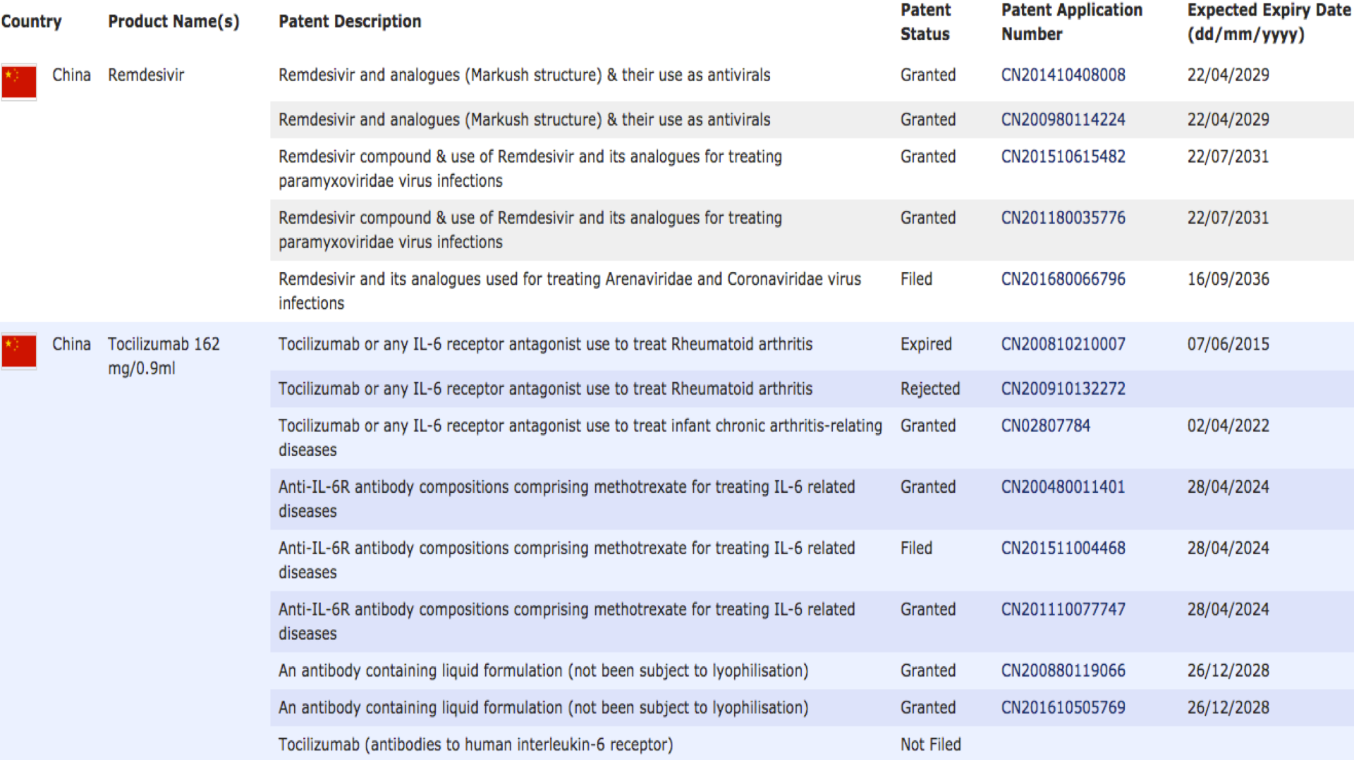Open filed patent CN201680066796
The width and height of the screenshot is (1354, 760).
(x=1063, y=279)
